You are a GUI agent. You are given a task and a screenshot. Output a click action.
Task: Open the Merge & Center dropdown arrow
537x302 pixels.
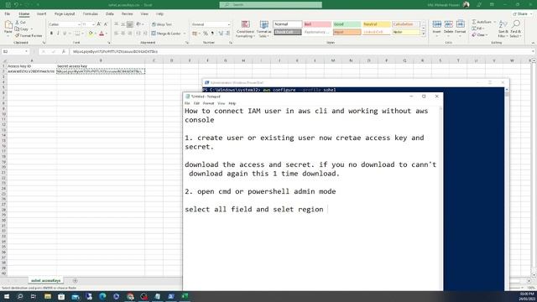click(185, 34)
